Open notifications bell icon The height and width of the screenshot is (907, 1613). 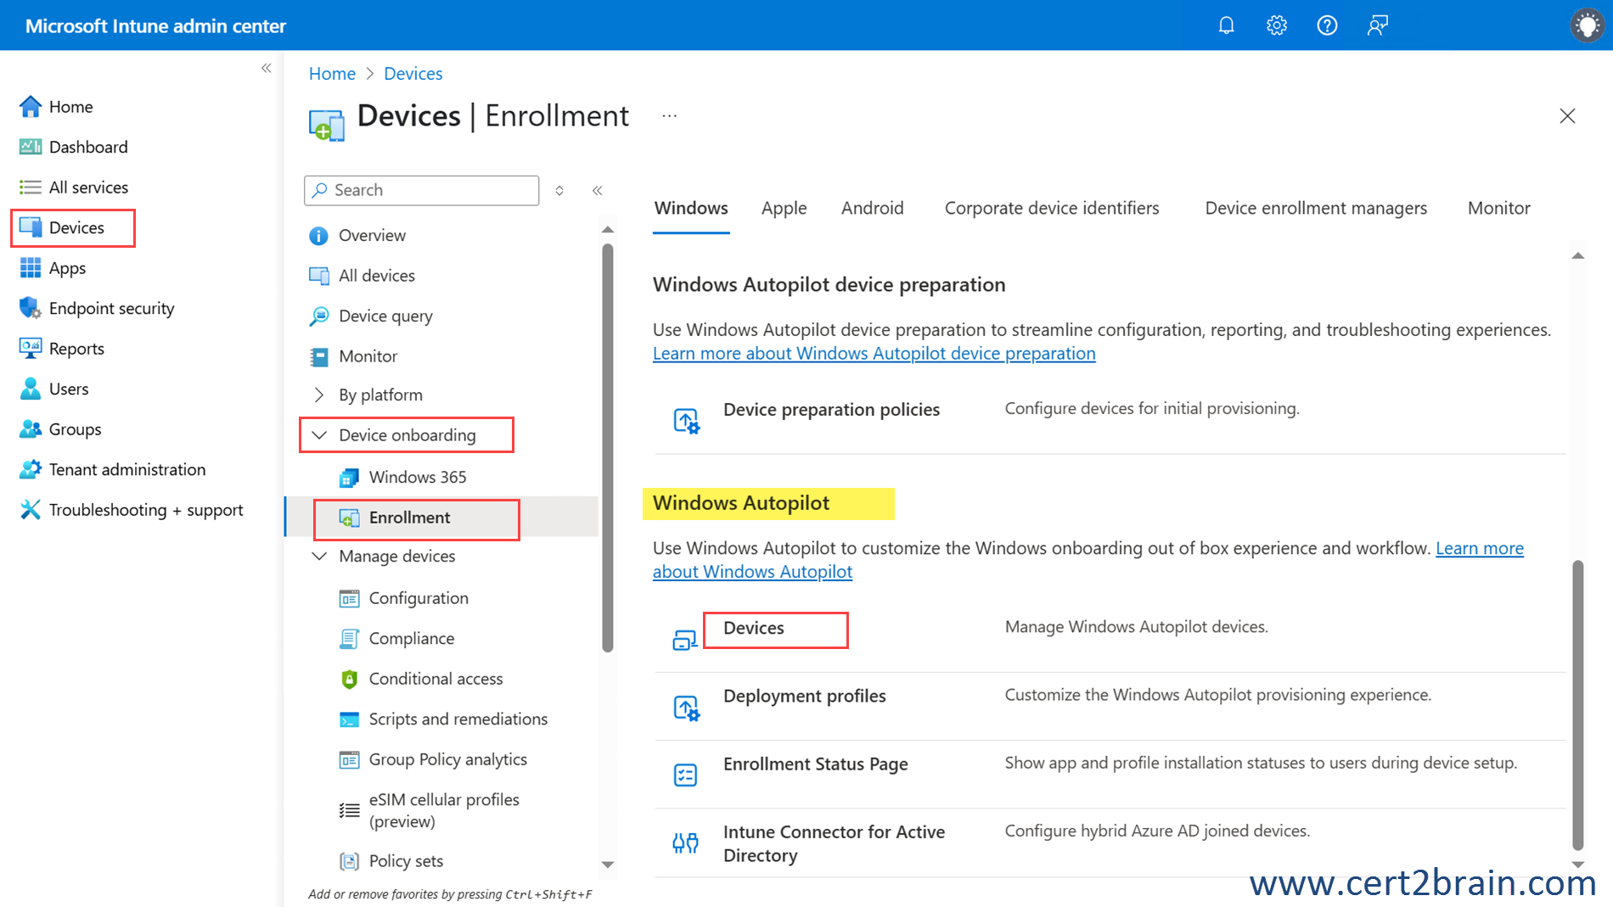(x=1226, y=25)
